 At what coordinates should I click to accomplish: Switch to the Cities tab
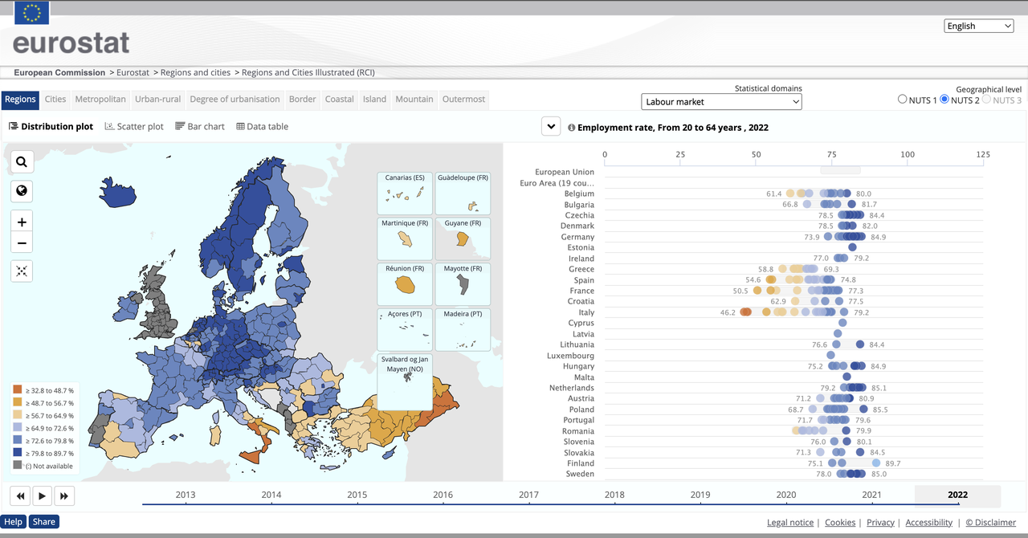55,100
